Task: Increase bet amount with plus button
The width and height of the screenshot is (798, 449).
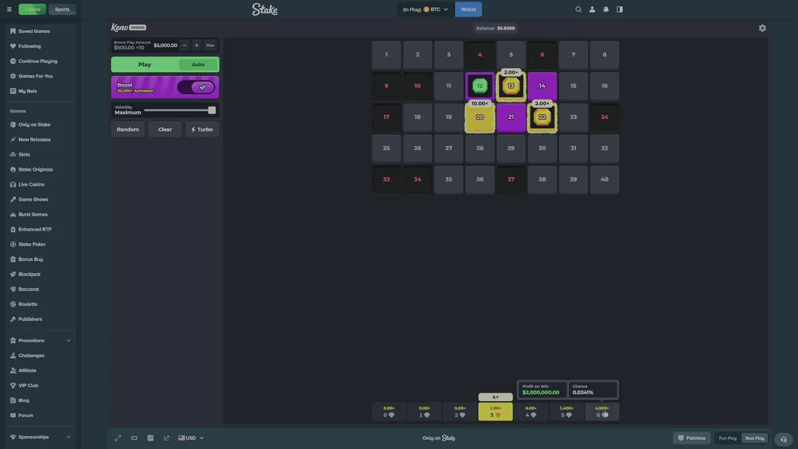Action: click(x=196, y=46)
